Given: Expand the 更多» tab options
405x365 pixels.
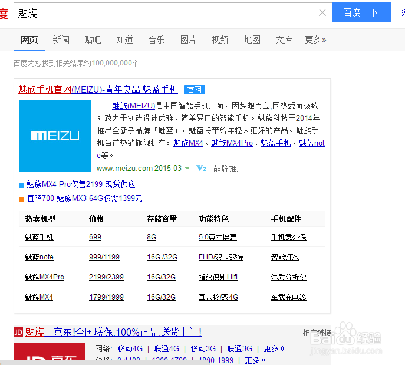Looking at the screenshot, I should (x=315, y=40).
